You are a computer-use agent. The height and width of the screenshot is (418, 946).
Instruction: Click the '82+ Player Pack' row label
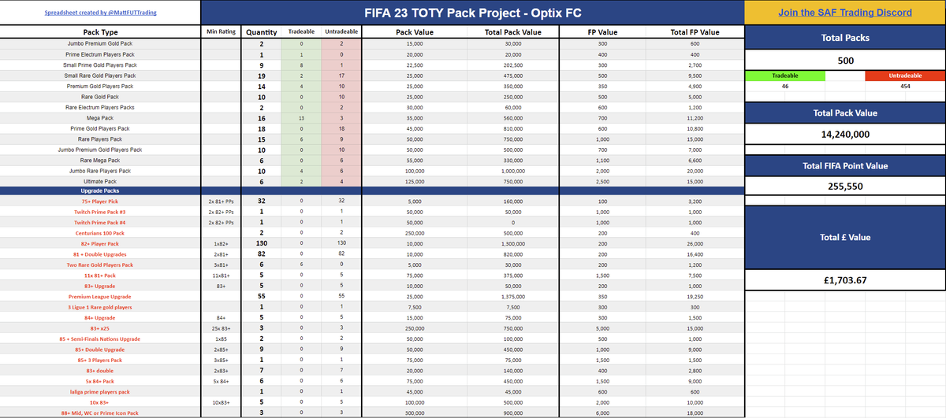point(100,244)
